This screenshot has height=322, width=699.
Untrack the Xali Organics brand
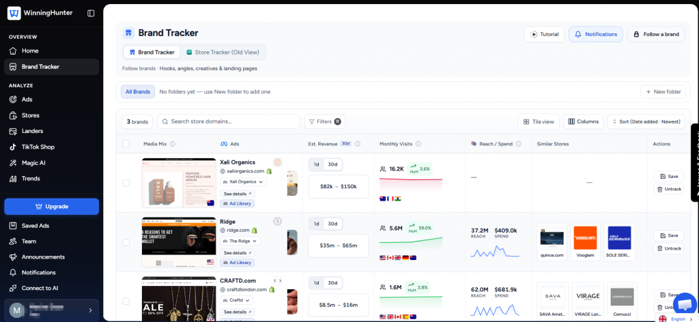pos(669,189)
